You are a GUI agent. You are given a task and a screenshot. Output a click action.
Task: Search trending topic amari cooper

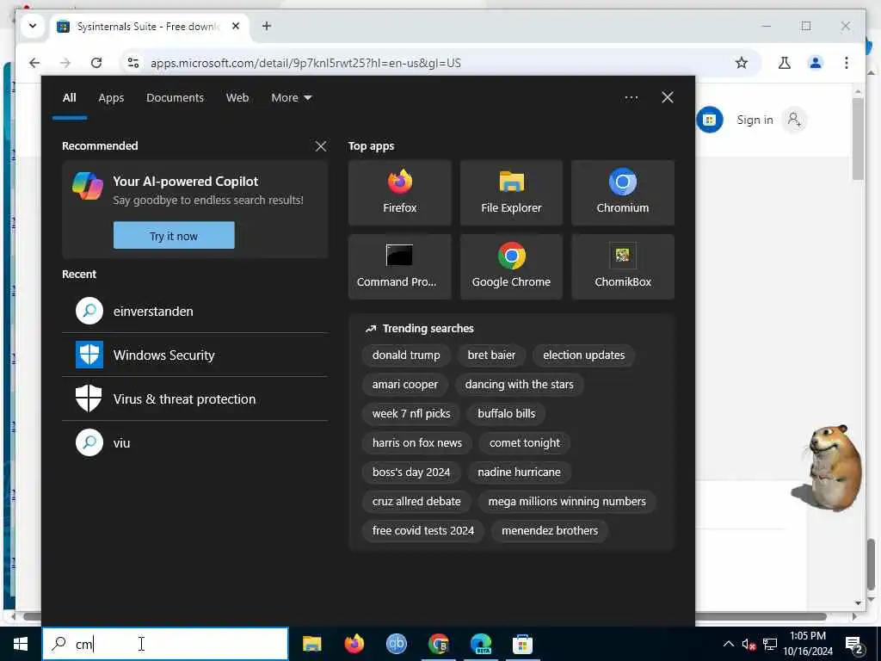click(x=405, y=385)
